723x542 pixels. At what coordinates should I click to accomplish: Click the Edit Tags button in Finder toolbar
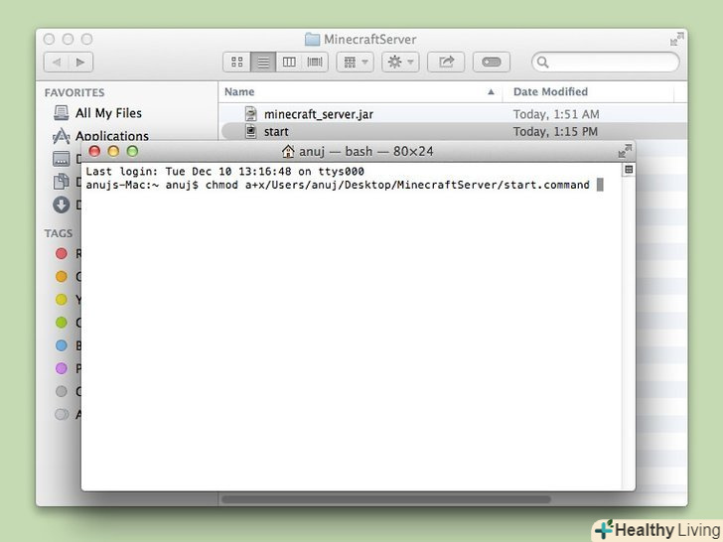pyautogui.click(x=492, y=63)
